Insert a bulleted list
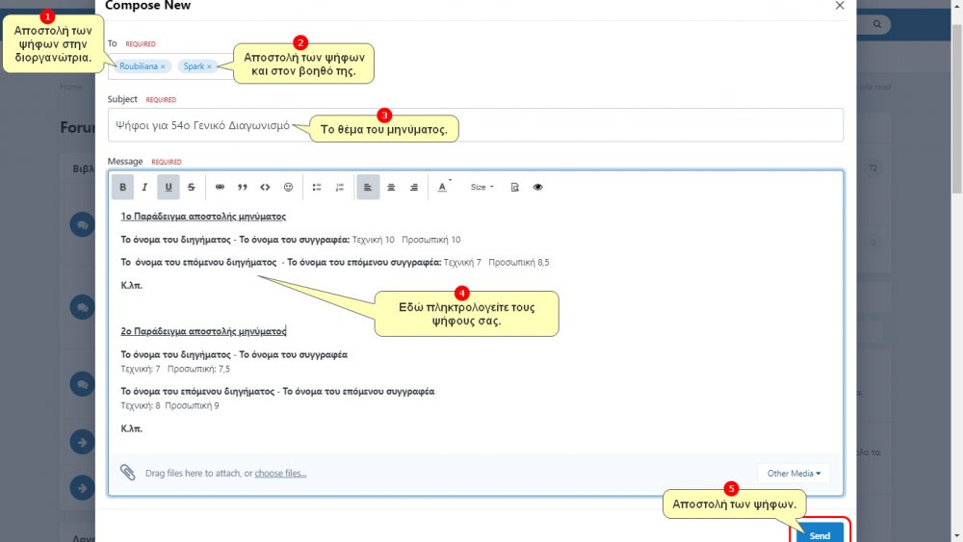This screenshot has width=963, height=542. click(x=317, y=187)
